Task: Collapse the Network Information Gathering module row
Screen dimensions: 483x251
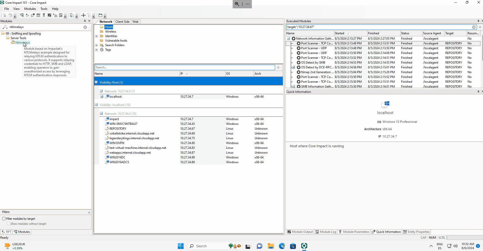Action: 289,39
